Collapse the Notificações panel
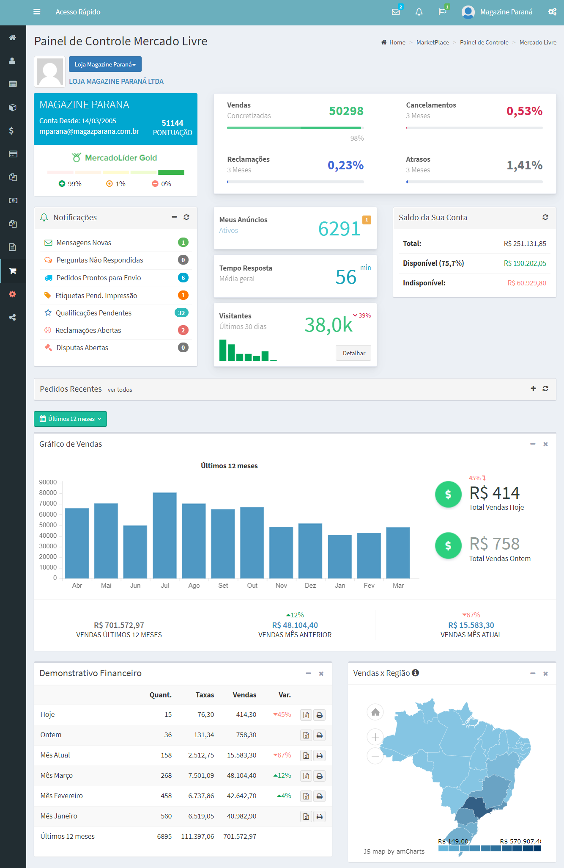Screen dimensions: 564x868 tap(174, 217)
